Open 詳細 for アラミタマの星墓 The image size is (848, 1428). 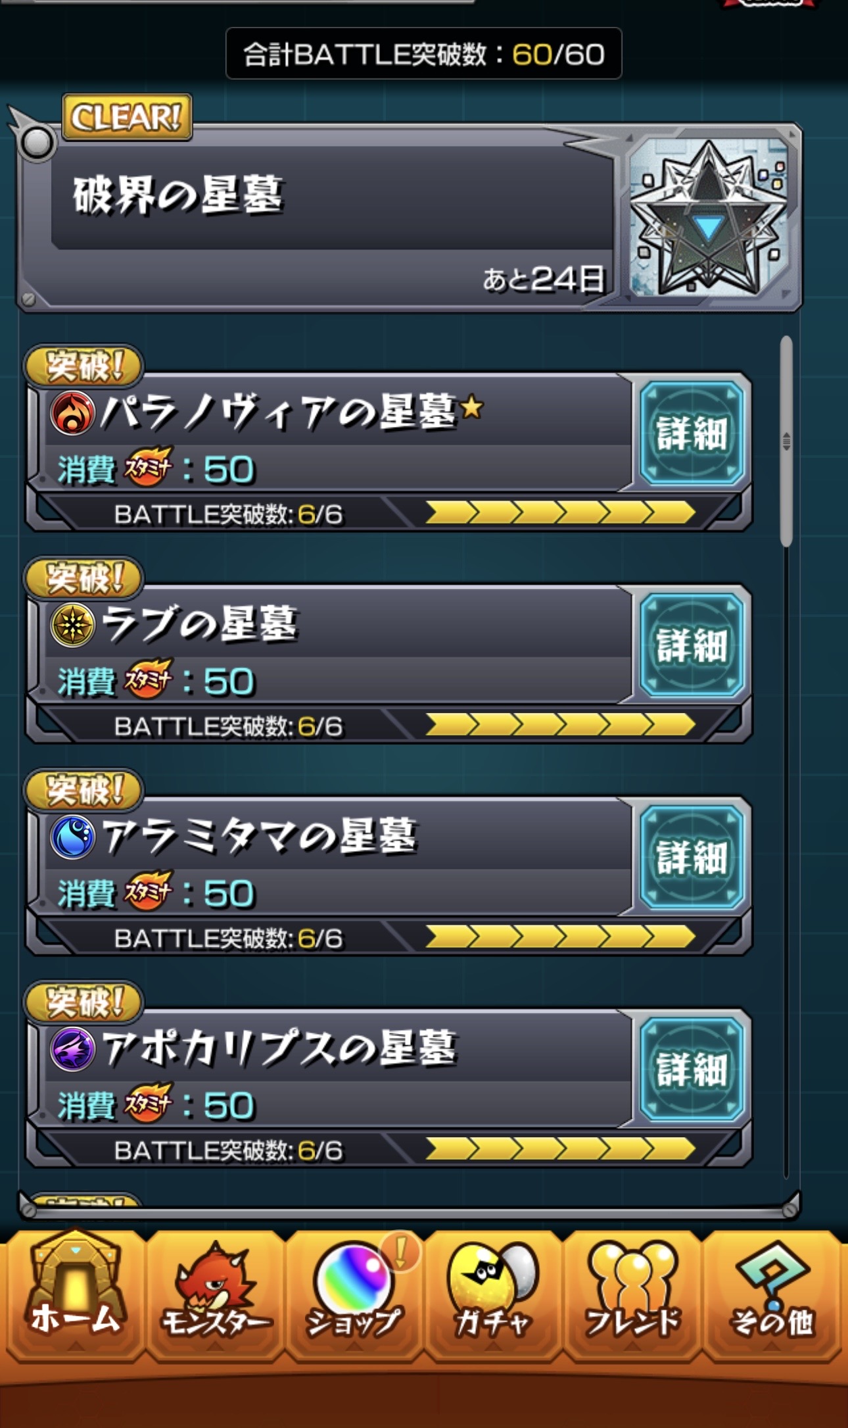(x=692, y=858)
